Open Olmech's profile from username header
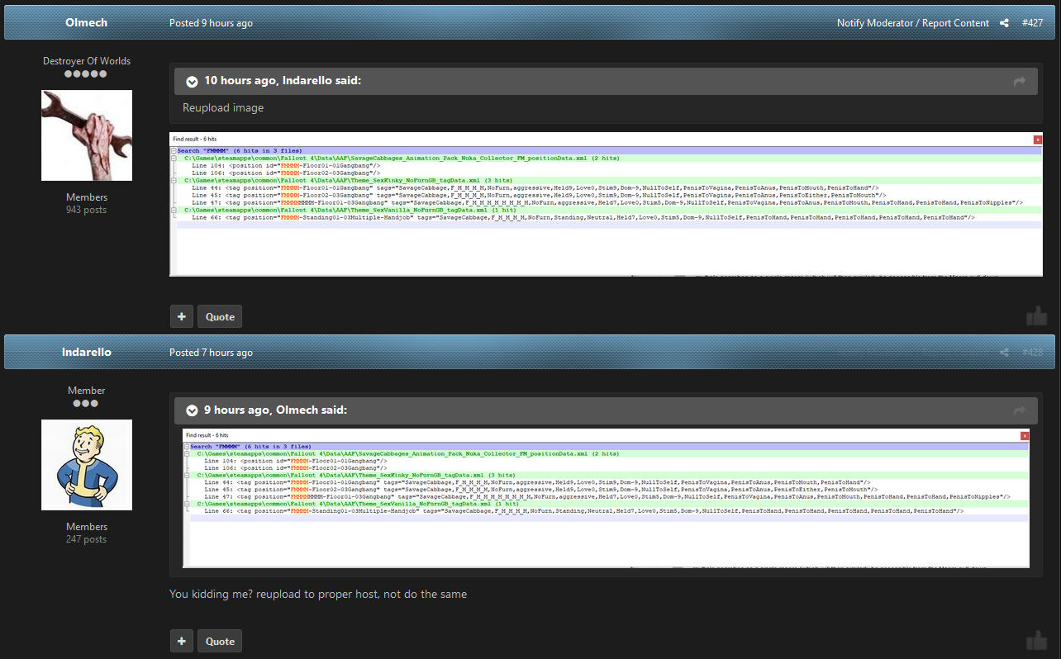 (x=87, y=23)
